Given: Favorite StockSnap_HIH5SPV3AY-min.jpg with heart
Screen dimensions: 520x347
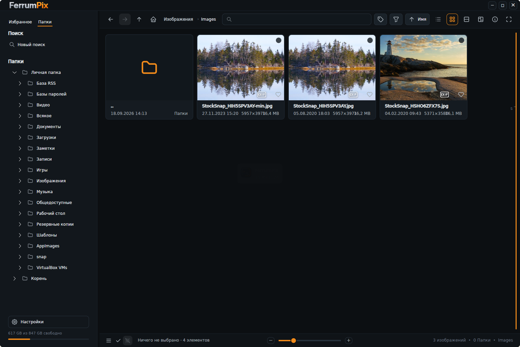Looking at the screenshot, I should 278,95.
